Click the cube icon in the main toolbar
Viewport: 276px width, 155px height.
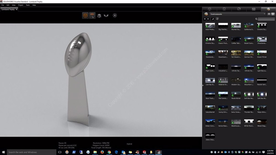pos(99,16)
